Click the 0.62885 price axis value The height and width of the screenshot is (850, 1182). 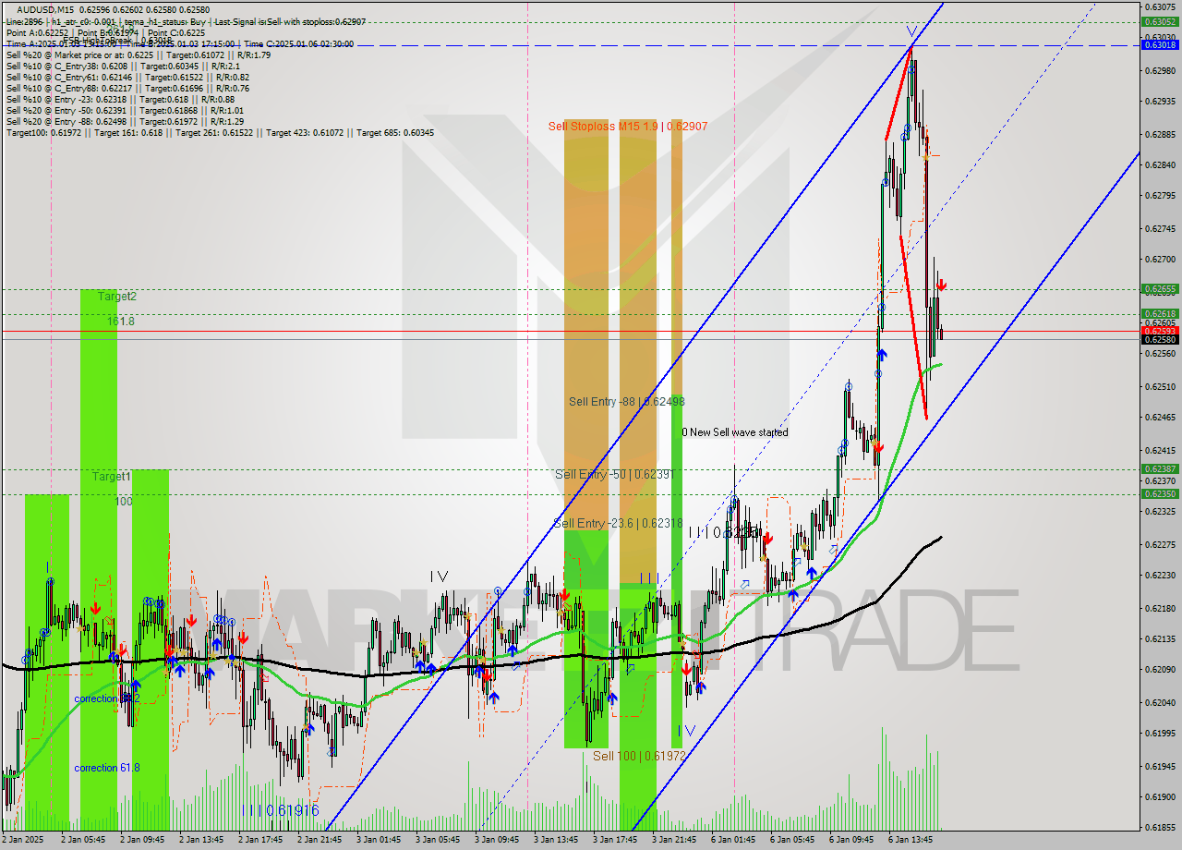point(1159,134)
